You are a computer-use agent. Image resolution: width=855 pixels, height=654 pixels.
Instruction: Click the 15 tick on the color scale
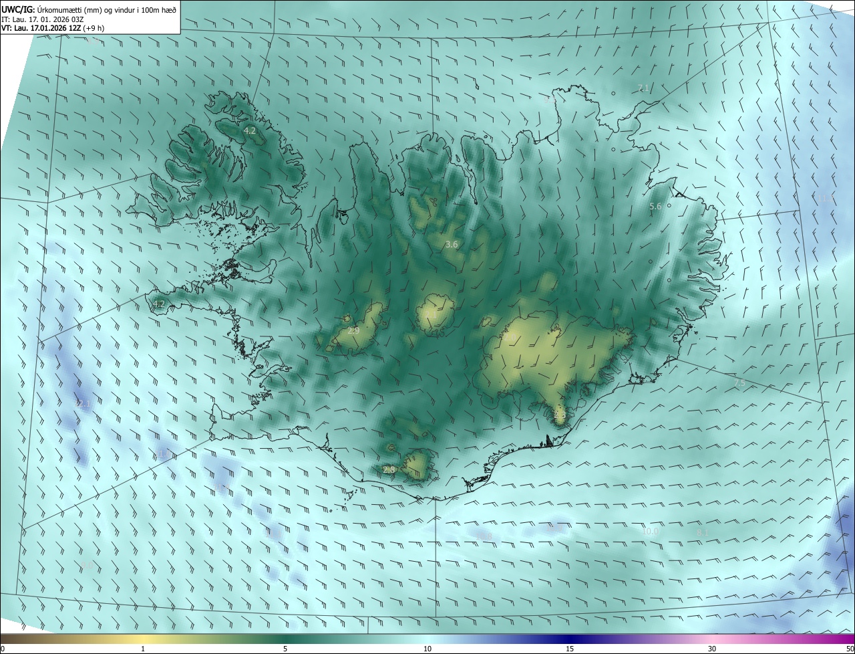pyautogui.click(x=570, y=649)
